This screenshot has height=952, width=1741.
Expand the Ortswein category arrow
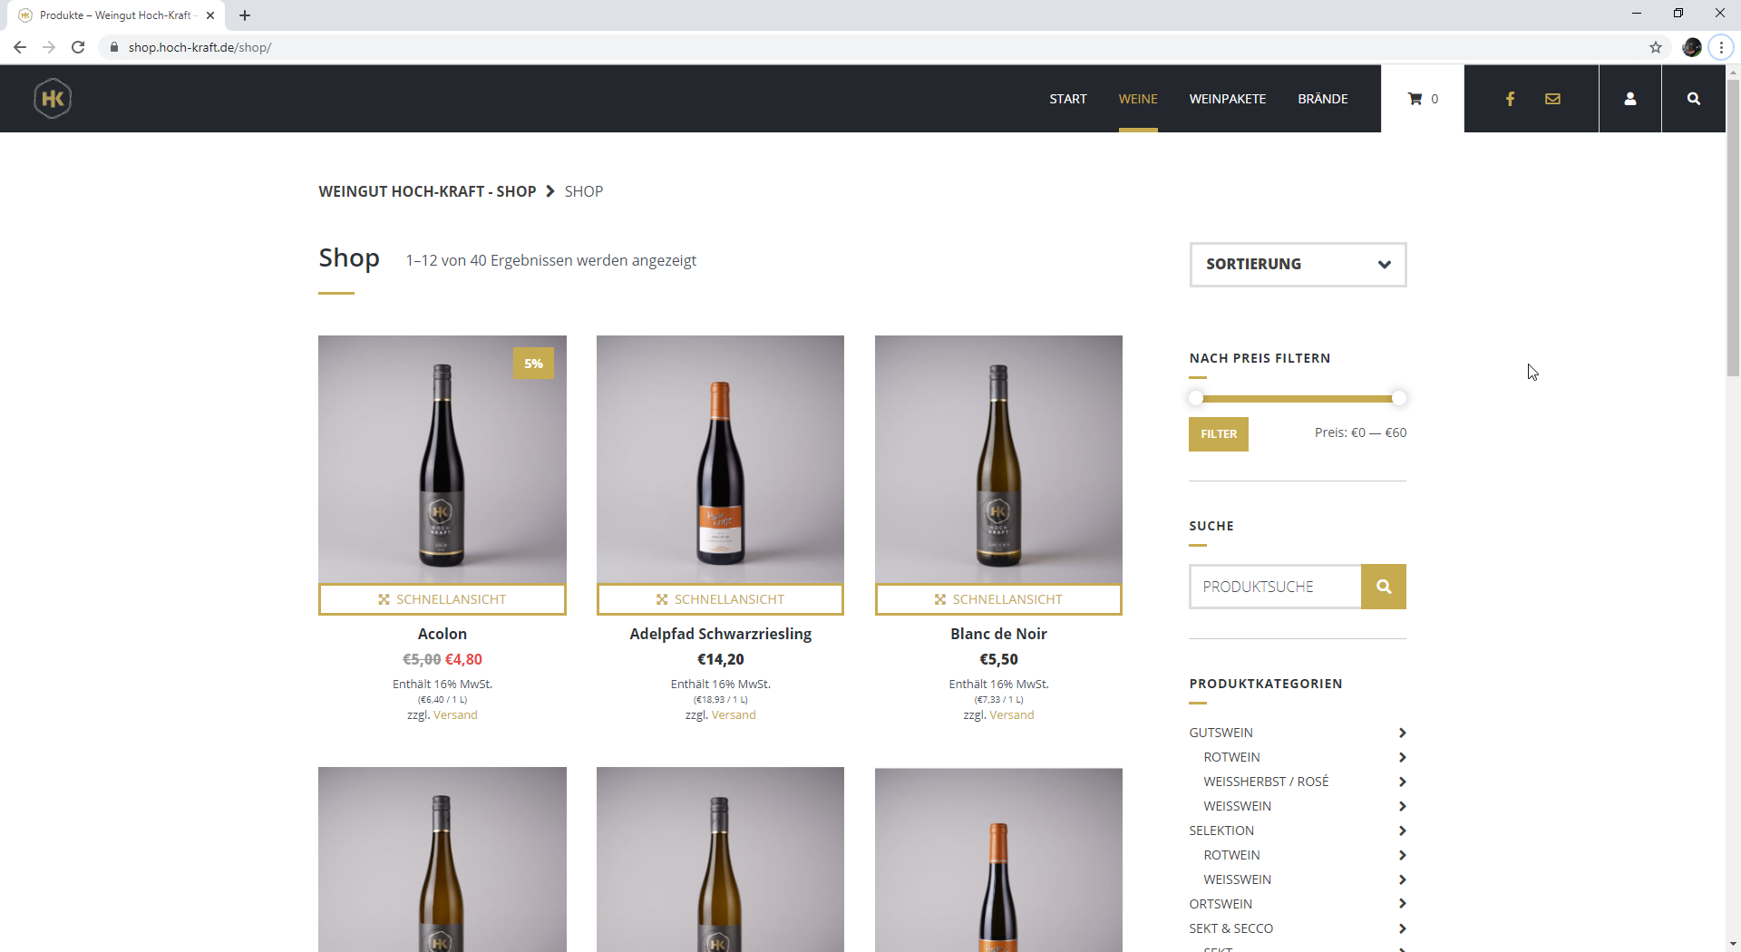point(1402,904)
